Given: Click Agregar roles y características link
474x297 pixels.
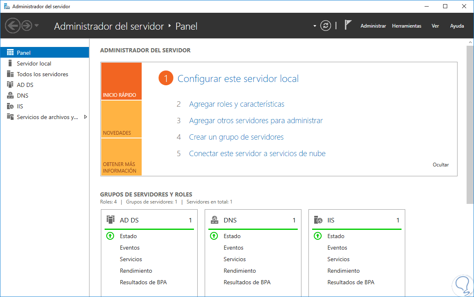Looking at the screenshot, I should [236, 104].
